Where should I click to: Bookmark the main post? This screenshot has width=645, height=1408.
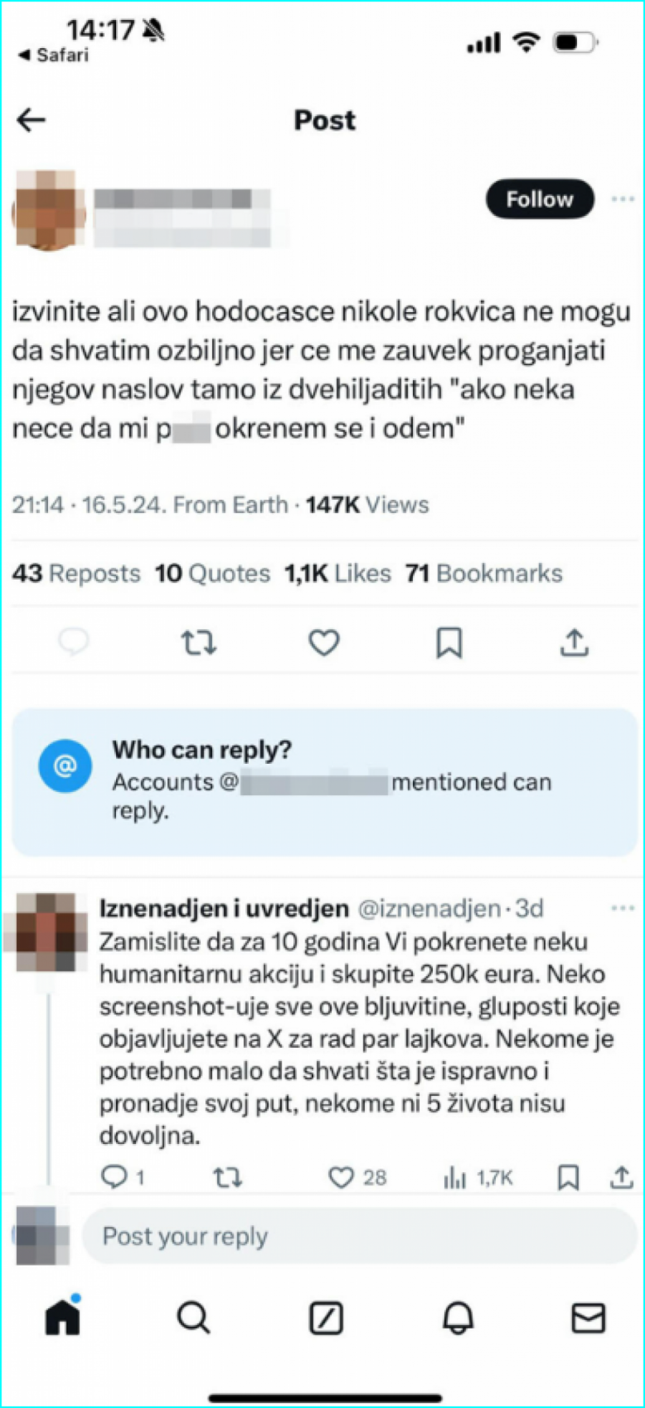449,643
